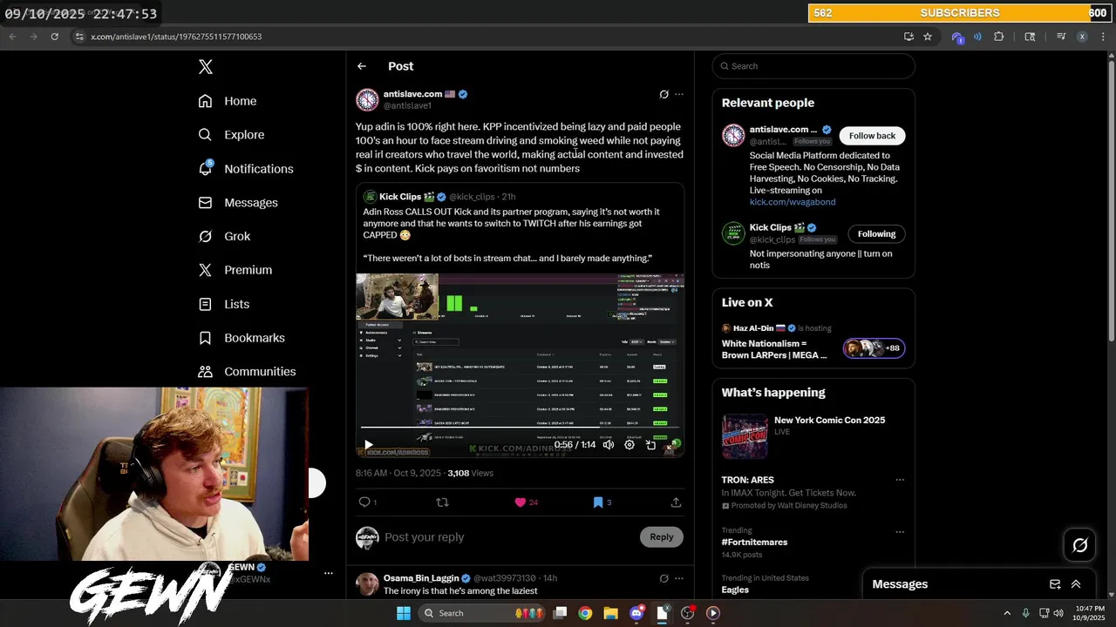Expand the Messages drawer
The image size is (1116, 627).
tap(1076, 584)
